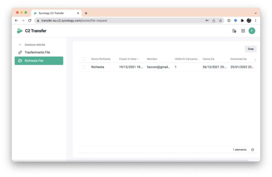Open the tab overview chevron
This screenshot has width=272, height=177.
click(256, 13)
